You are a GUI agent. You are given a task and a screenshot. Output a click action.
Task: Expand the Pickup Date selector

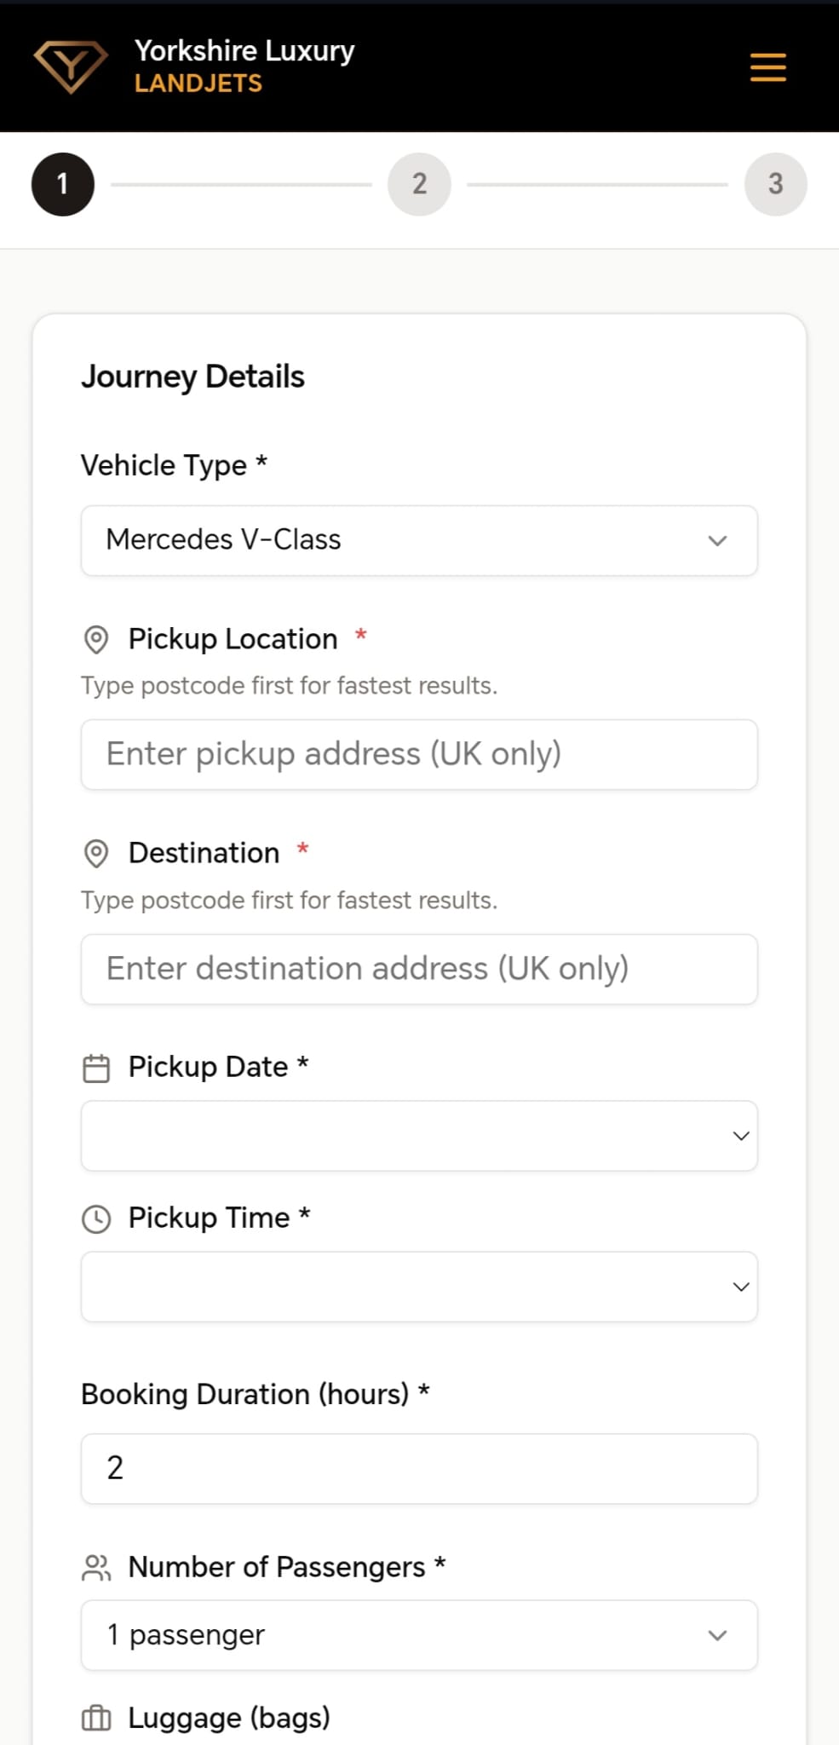tap(419, 1136)
